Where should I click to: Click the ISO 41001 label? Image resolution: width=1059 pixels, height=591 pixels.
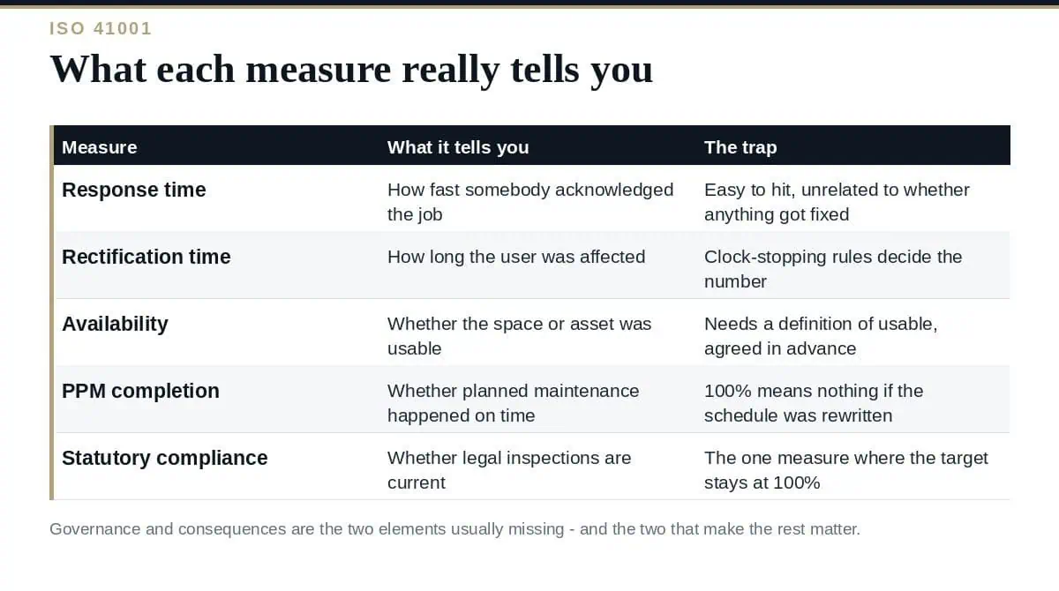pyautogui.click(x=101, y=28)
